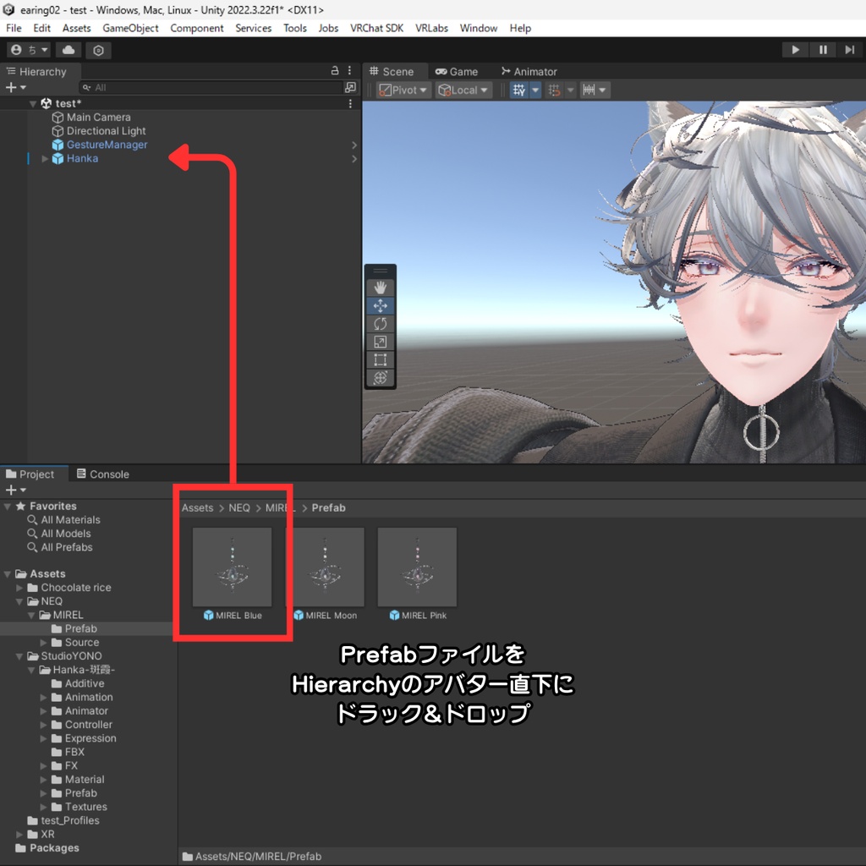
Task: Toggle grid snapping
Action: 554,90
